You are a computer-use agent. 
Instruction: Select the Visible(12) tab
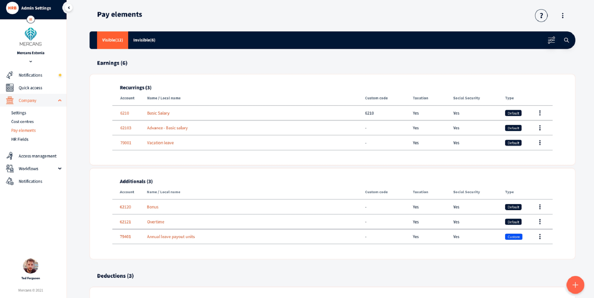point(112,40)
